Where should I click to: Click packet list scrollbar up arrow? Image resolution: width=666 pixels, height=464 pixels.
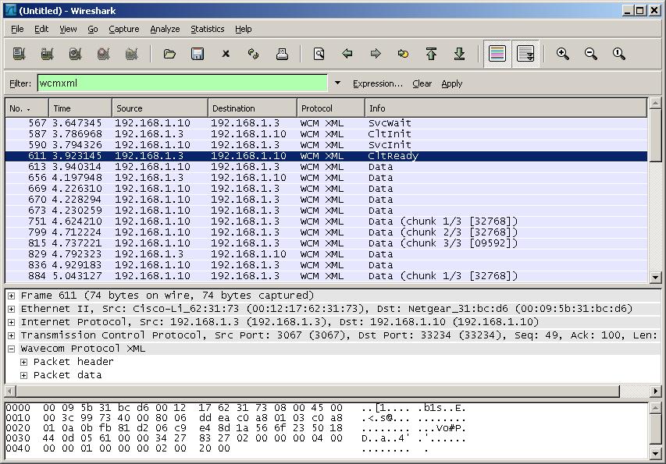tap(655, 103)
